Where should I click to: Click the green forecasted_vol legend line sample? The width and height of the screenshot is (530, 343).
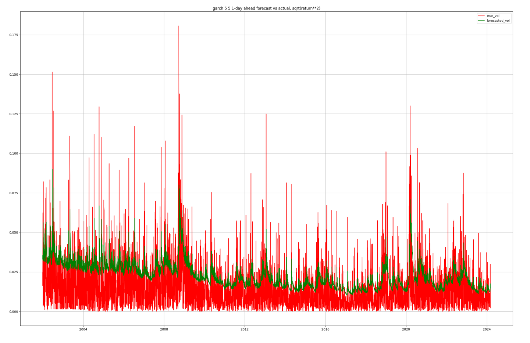[481, 21]
